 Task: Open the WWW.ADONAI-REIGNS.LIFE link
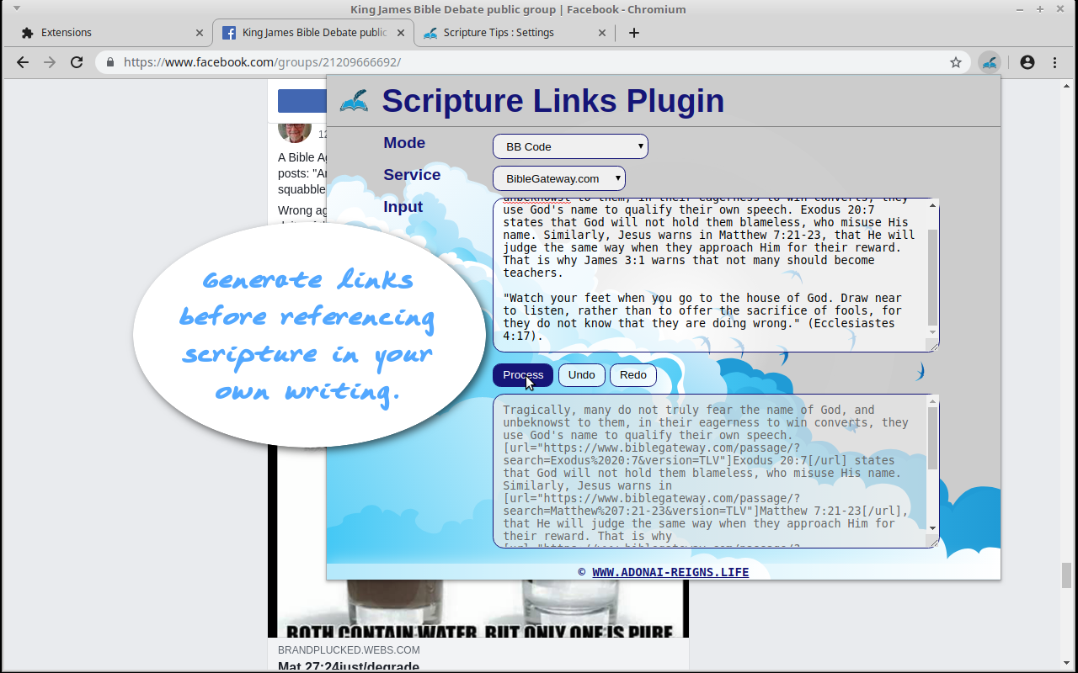pyautogui.click(x=670, y=572)
